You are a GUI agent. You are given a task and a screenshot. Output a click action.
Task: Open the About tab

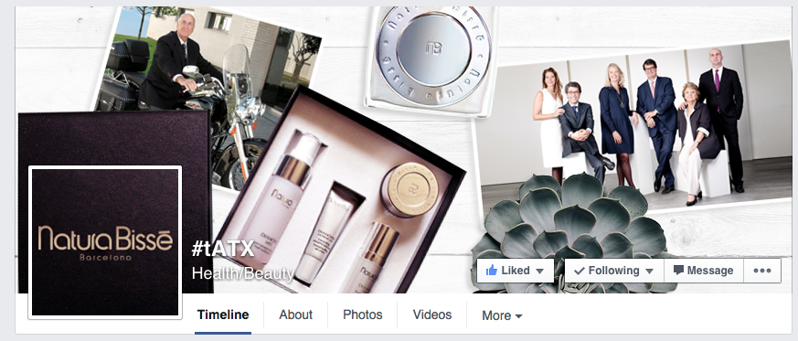pyautogui.click(x=295, y=315)
